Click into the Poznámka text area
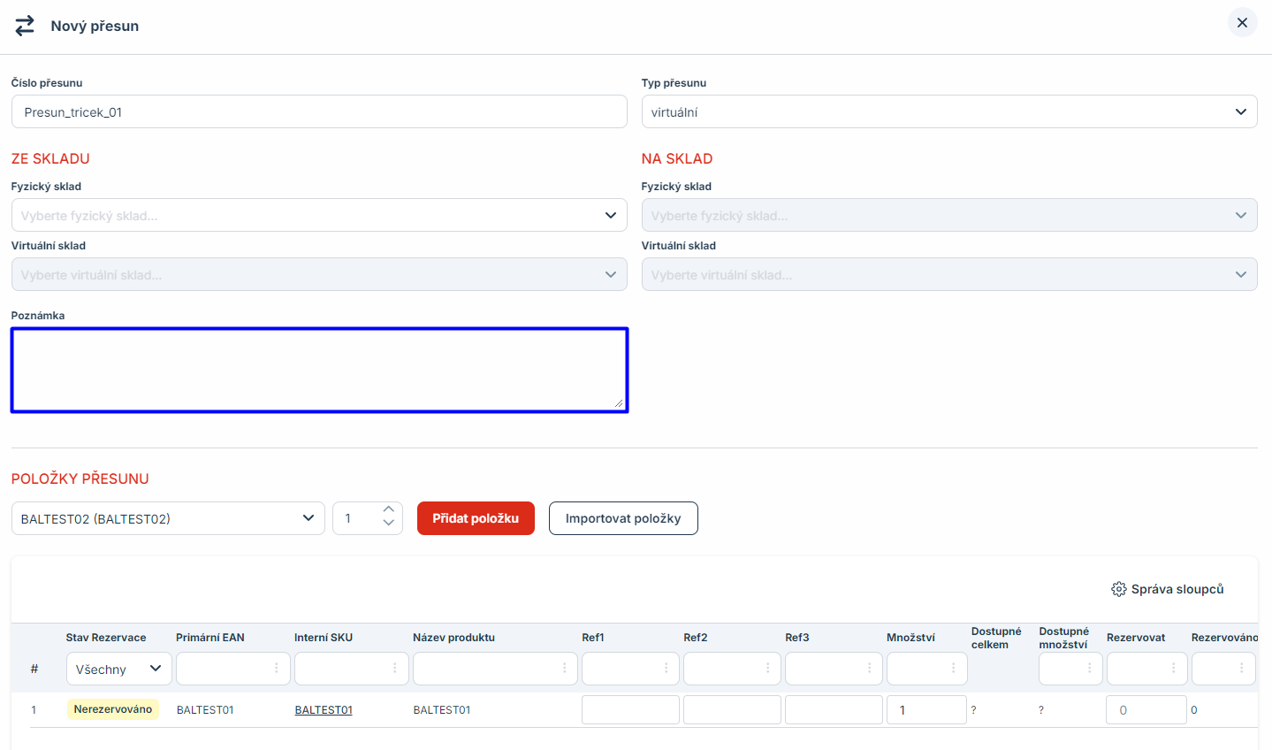The height and width of the screenshot is (750, 1272). click(x=319, y=370)
